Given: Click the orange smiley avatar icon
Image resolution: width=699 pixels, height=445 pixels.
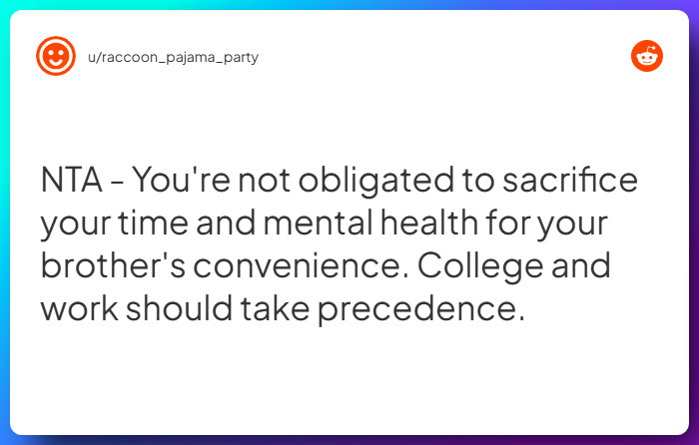Looking at the screenshot, I should 56,56.
